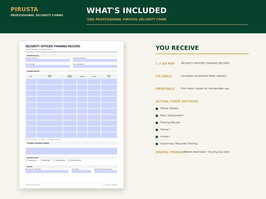Click the Security Officer name field
Screen dimensions: 266x199
[48, 60]
